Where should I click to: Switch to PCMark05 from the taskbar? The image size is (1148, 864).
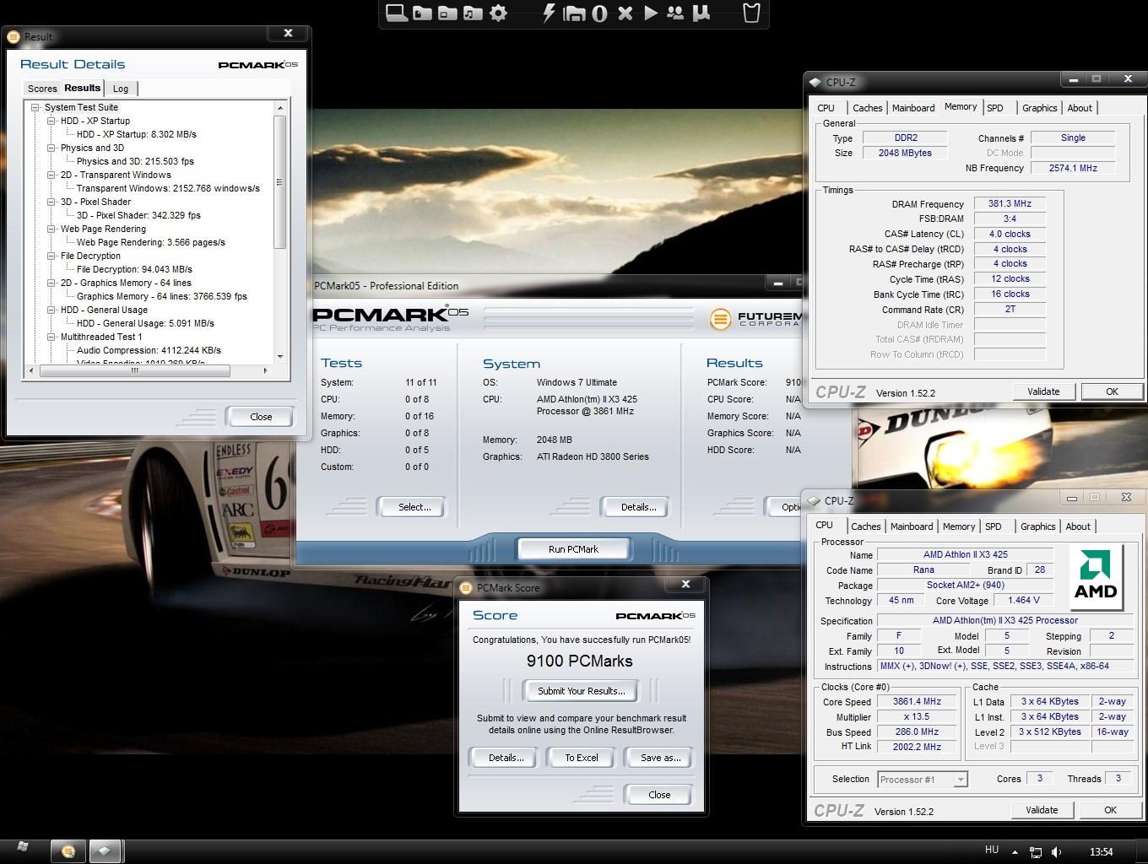pos(68,851)
